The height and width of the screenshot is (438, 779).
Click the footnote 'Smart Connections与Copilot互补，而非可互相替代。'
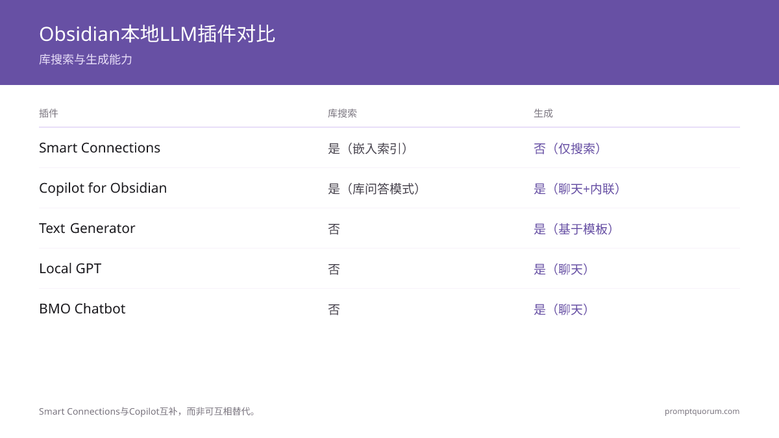[x=149, y=411]
